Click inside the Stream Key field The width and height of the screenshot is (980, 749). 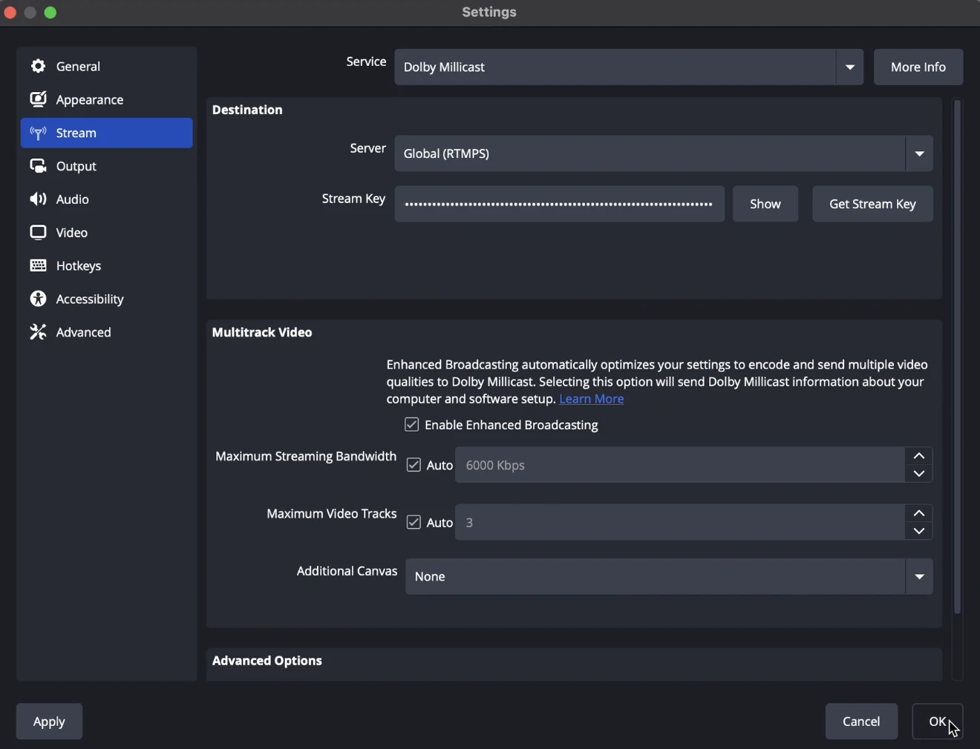point(559,205)
